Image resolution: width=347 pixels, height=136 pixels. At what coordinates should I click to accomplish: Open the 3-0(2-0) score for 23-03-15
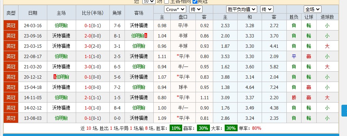coord(93,46)
